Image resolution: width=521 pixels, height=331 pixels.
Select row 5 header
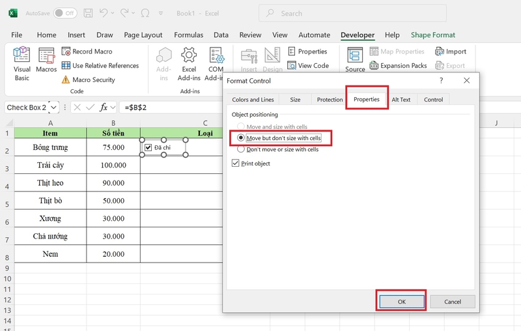7,201
